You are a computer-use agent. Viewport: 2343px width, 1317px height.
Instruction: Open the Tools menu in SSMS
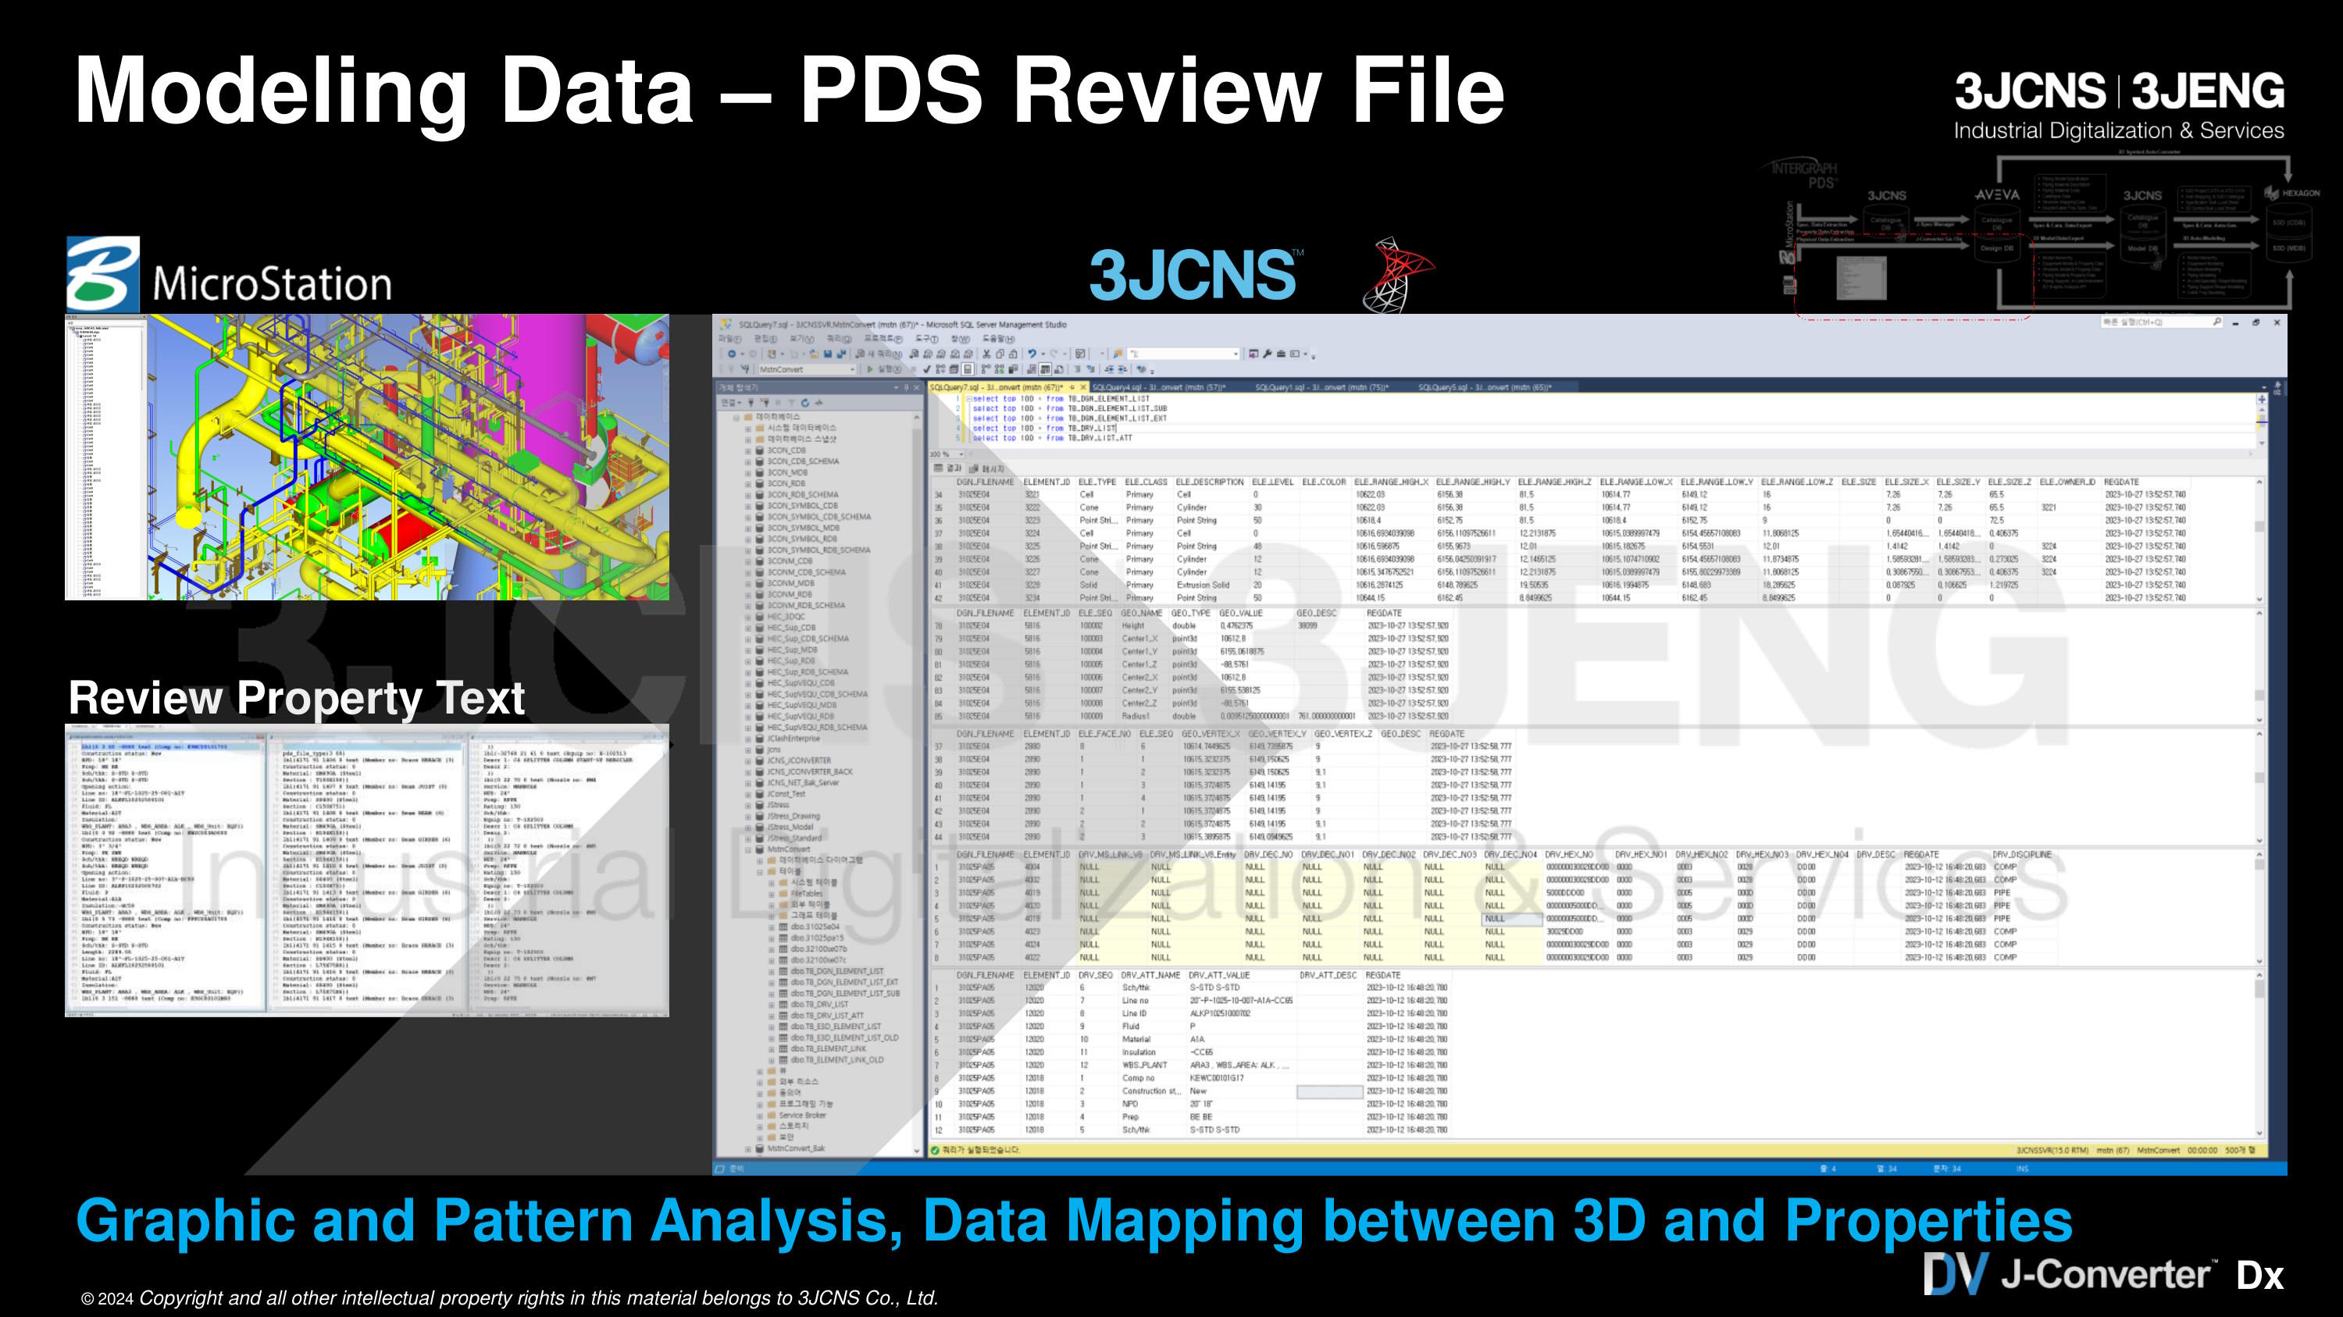pos(927,339)
